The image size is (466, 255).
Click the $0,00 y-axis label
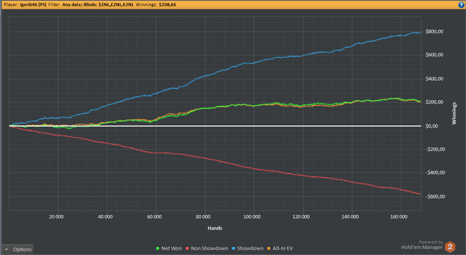click(x=431, y=126)
